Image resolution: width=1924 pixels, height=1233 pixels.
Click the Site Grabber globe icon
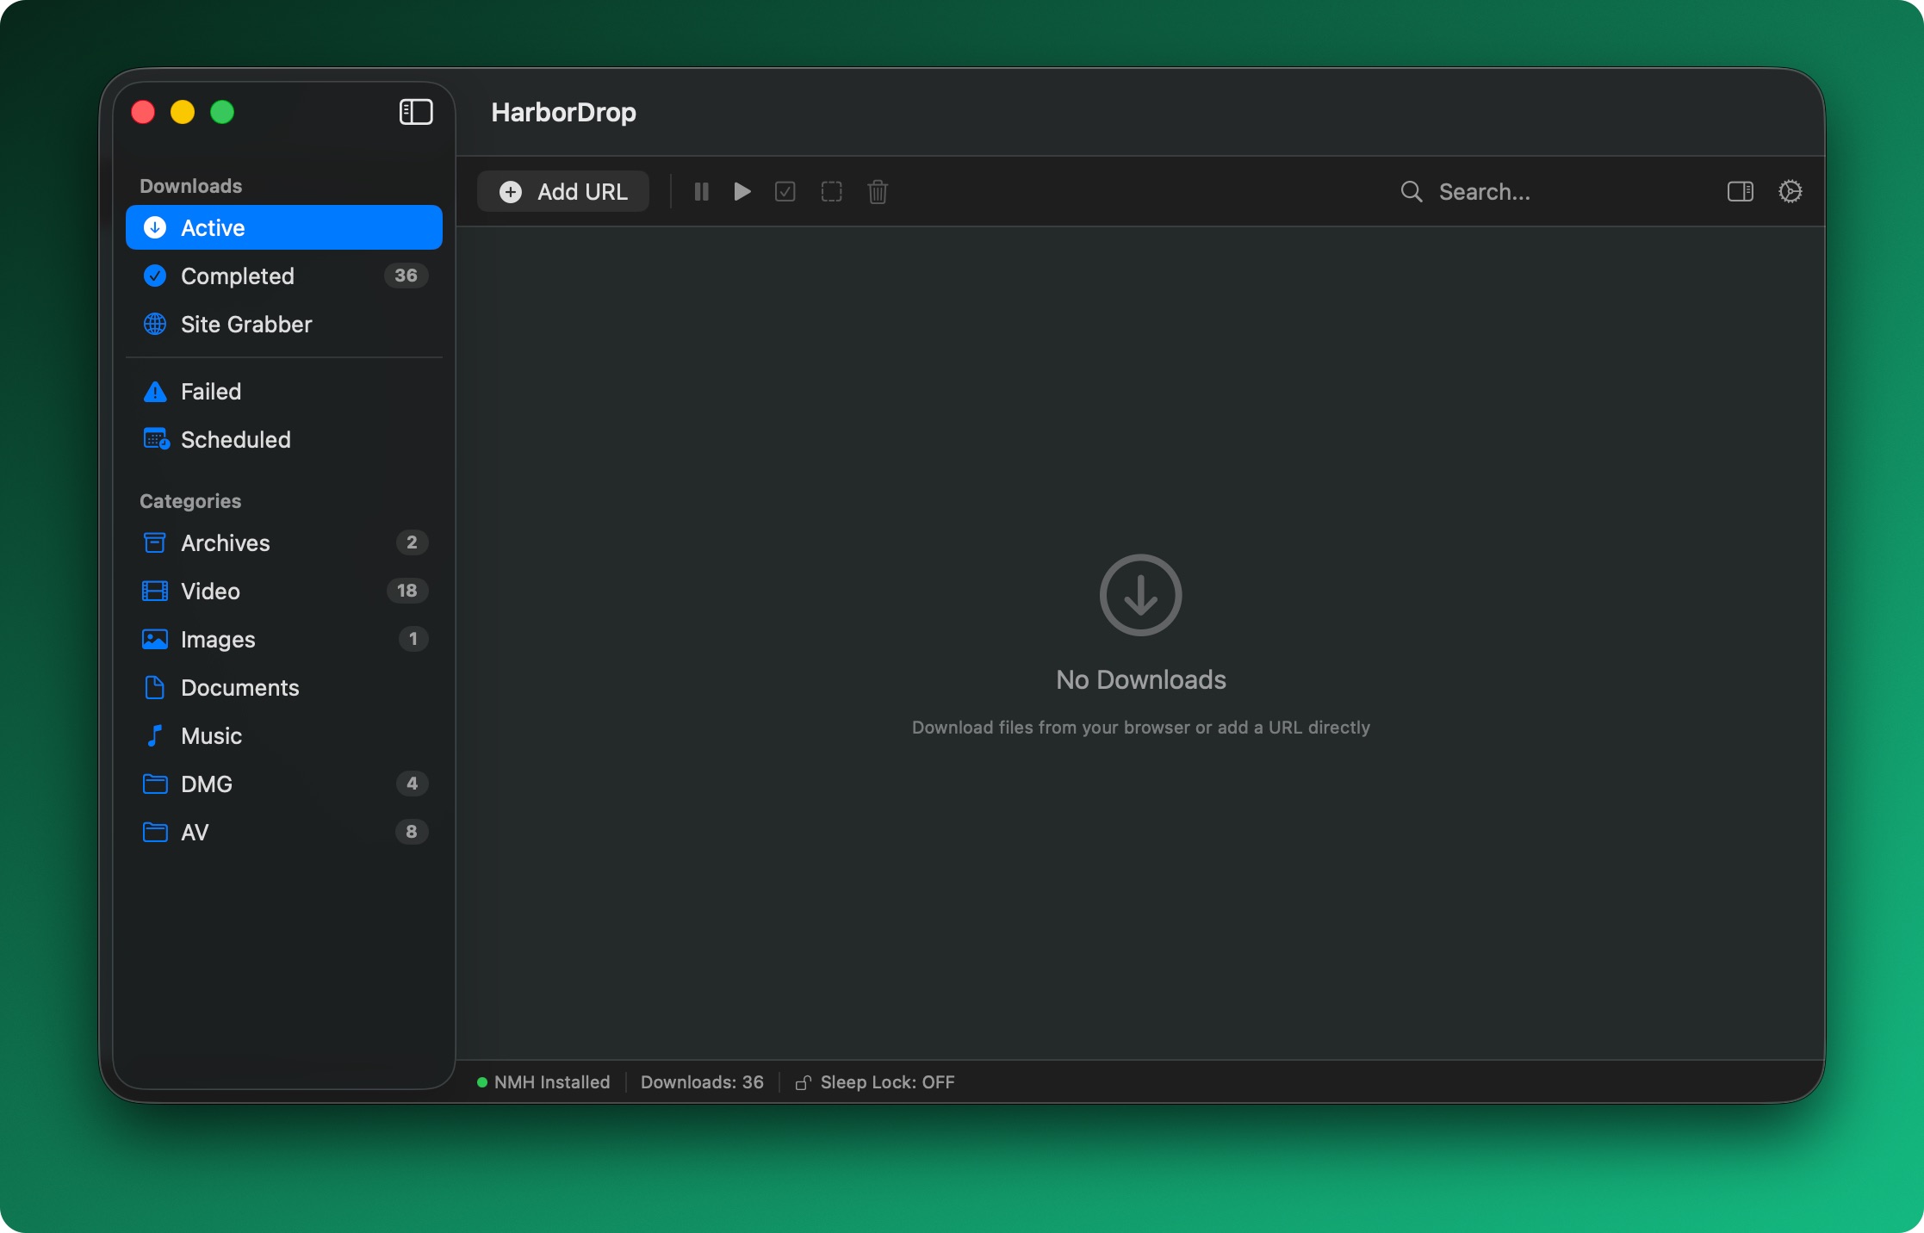[155, 324]
